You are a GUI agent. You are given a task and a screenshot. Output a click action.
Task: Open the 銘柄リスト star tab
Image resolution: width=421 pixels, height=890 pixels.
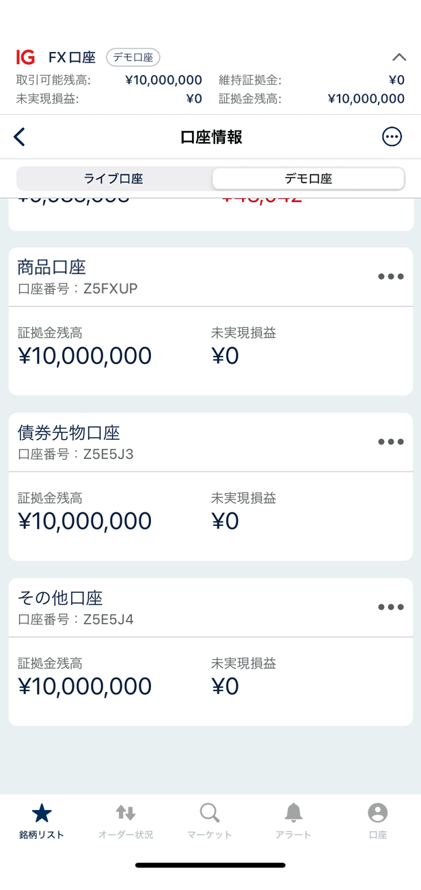click(42, 820)
